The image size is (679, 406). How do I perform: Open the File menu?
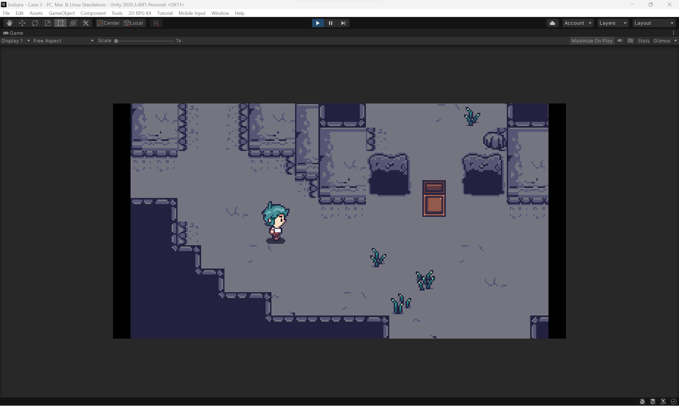[6, 13]
